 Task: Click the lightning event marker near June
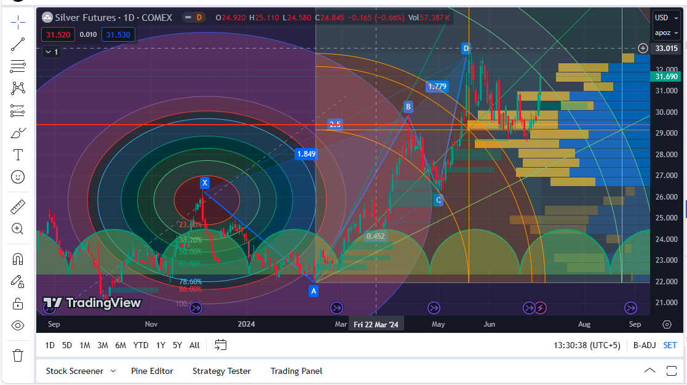tap(541, 308)
